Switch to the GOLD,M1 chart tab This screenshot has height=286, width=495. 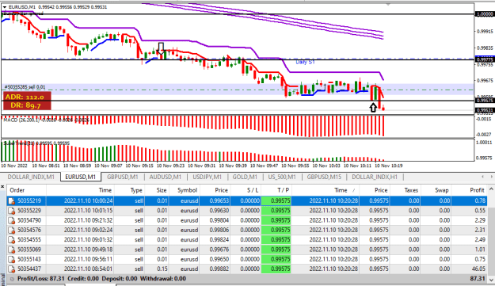pos(245,177)
